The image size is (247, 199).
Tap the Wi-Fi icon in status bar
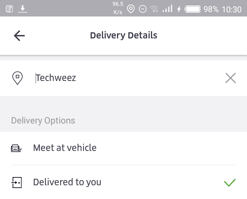[x=154, y=9]
